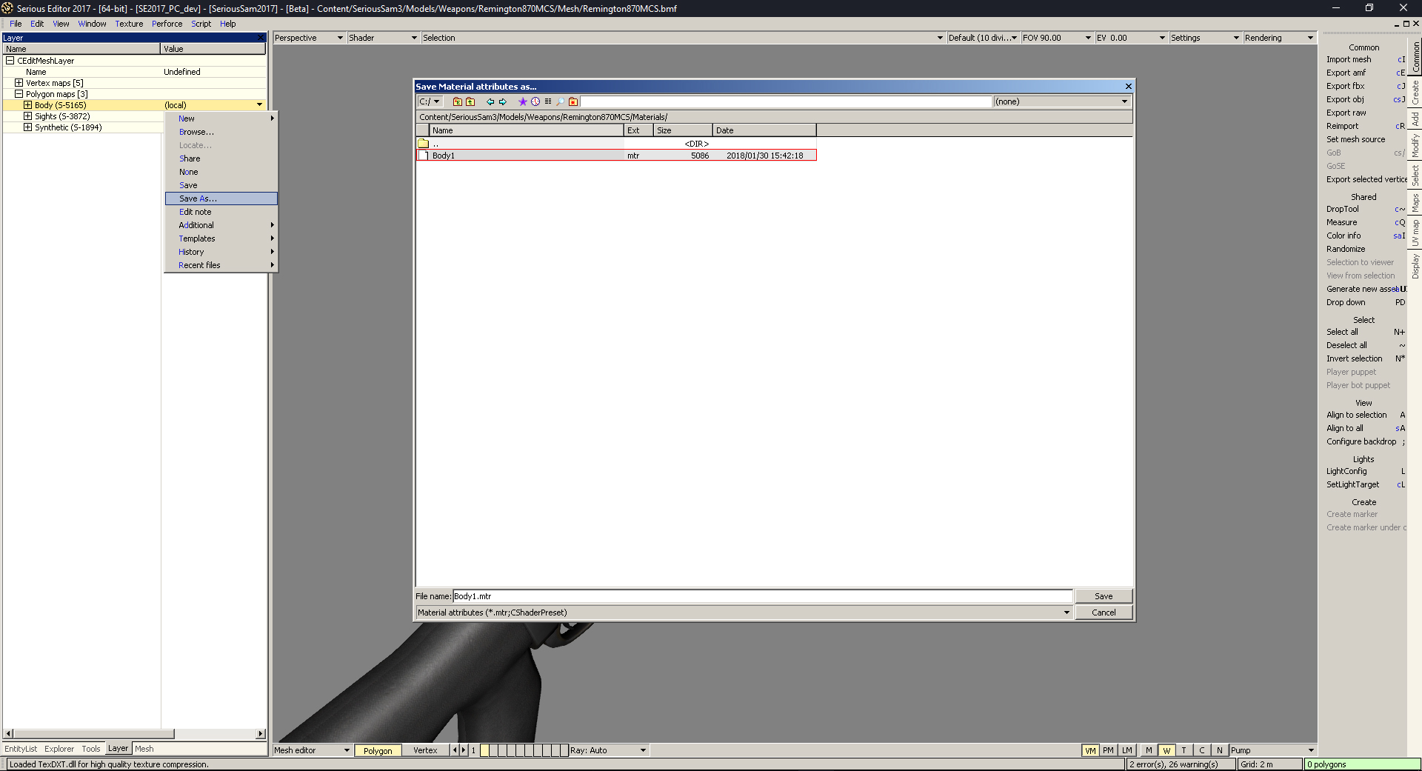The image size is (1422, 771).
Task: Click the path input field in dialog toolbar
Action: (787, 101)
